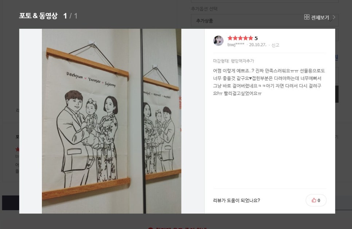Click the 1 / 1 photo counter
The height and width of the screenshot is (229, 352).
pos(70,16)
